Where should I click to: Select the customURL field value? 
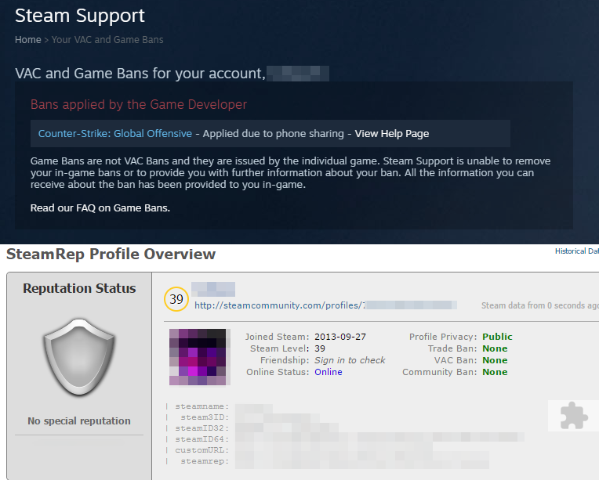tap(334, 450)
